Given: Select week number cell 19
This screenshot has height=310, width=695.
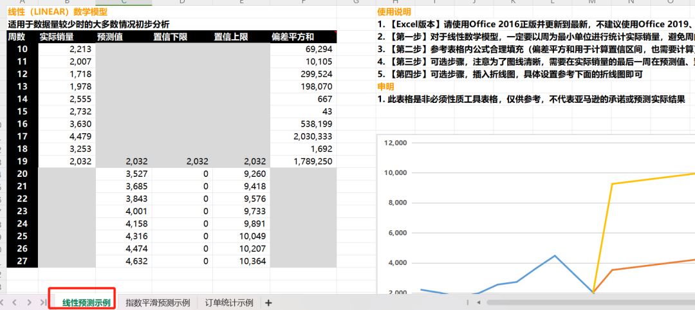Looking at the screenshot, I should click(x=23, y=161).
